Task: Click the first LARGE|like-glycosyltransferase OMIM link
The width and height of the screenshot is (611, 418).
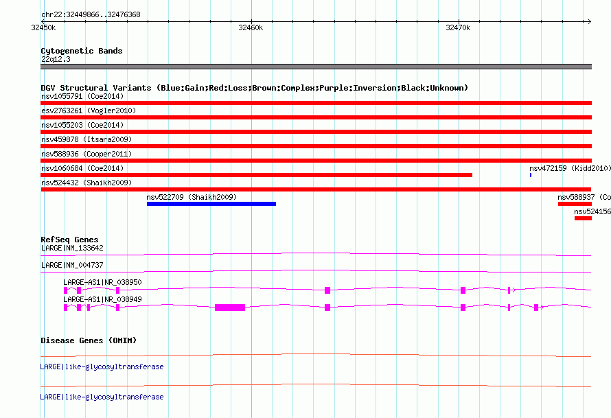Action: 102,367
